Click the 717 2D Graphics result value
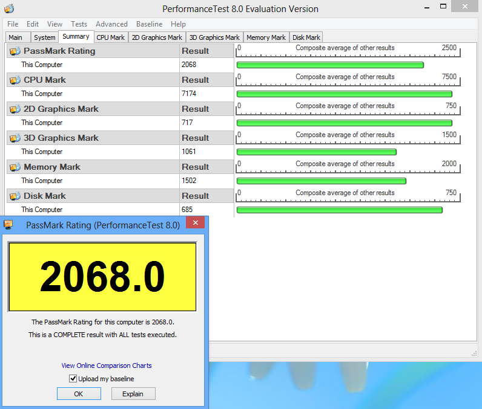Viewport: 482px width, 409px height. [187, 123]
